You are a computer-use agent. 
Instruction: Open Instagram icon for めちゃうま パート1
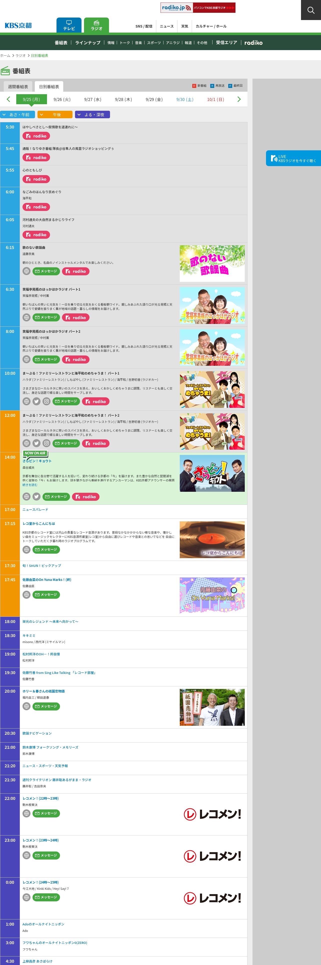click(46, 401)
